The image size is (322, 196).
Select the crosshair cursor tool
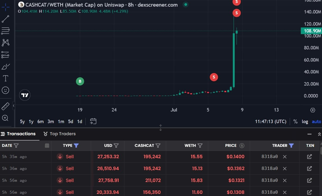pos(6,7)
